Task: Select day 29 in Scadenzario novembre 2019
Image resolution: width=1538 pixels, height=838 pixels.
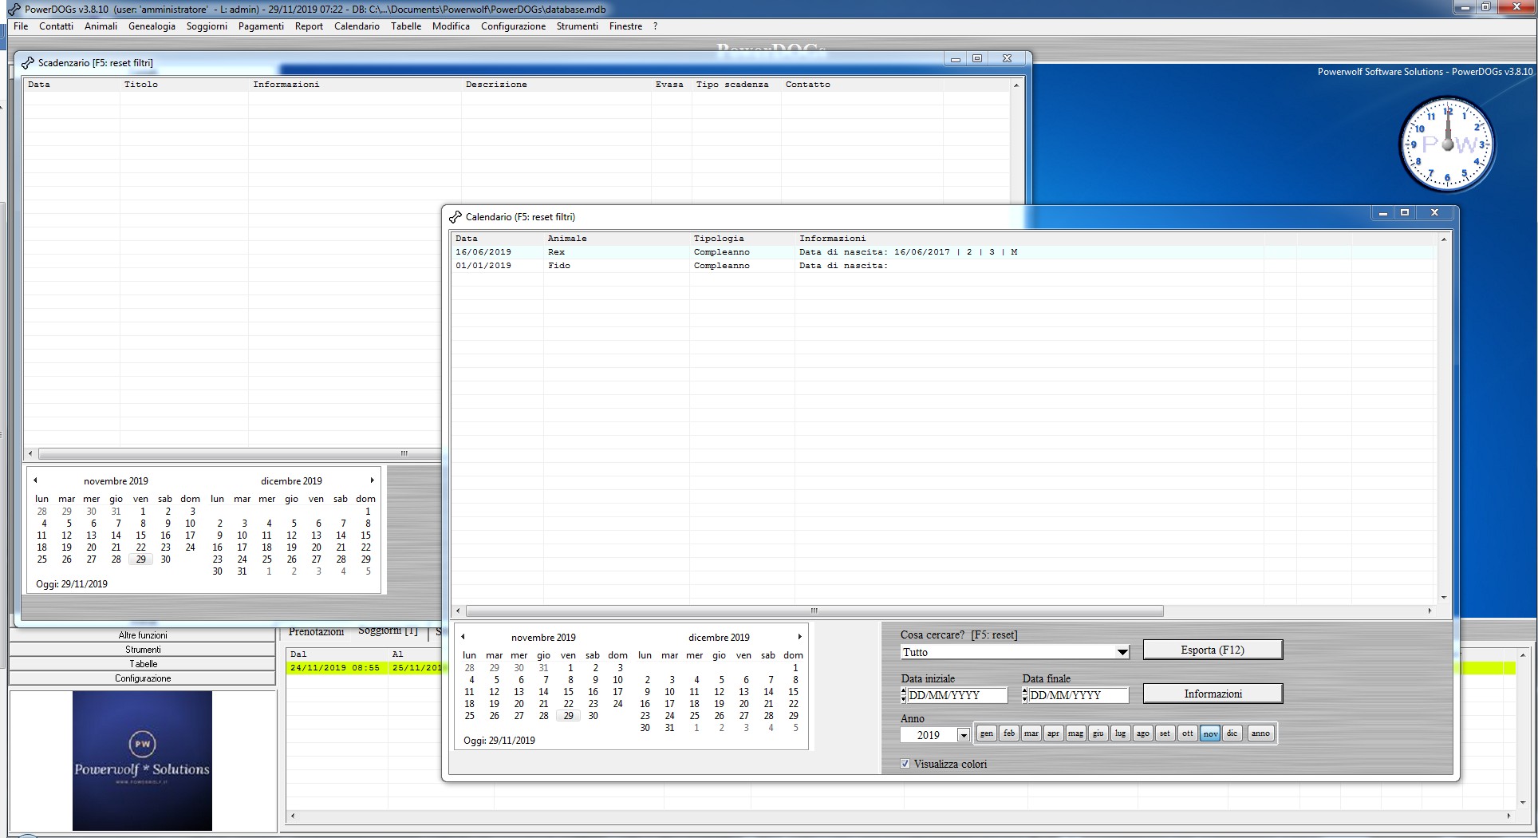Action: click(x=140, y=559)
